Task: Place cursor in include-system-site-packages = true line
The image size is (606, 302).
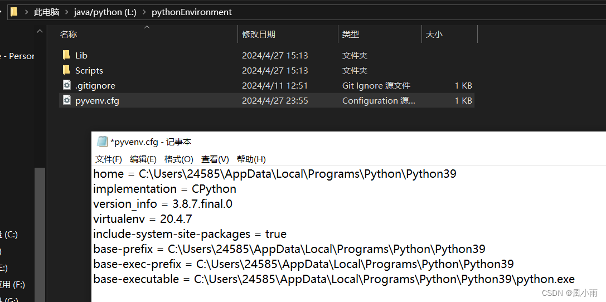Action: [x=190, y=234]
